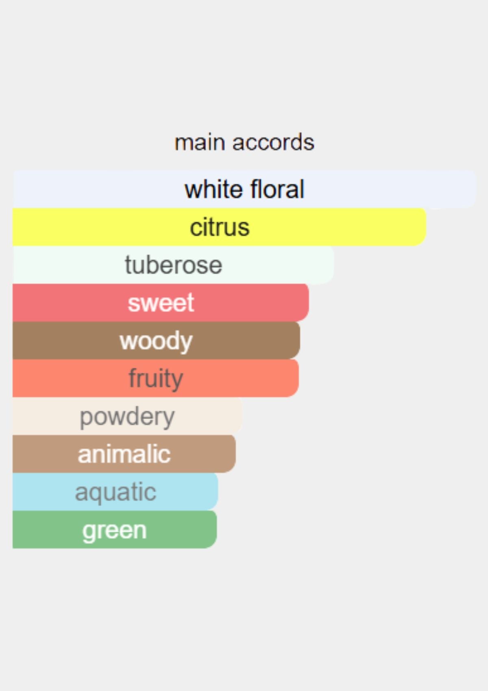This screenshot has width=488, height=691.
Task: Select the brown woody accord bar
Action: point(157,340)
